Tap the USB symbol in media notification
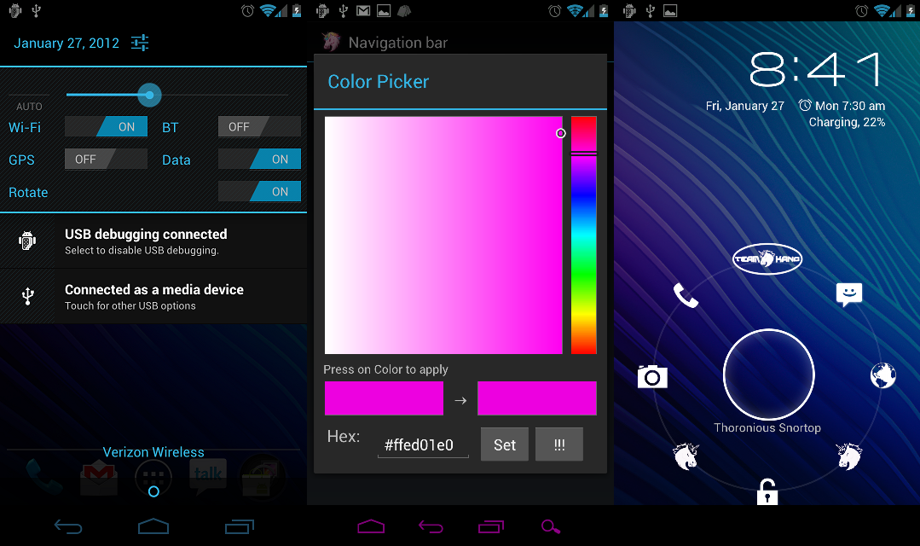Image resolution: width=920 pixels, height=546 pixels. pos(27,296)
